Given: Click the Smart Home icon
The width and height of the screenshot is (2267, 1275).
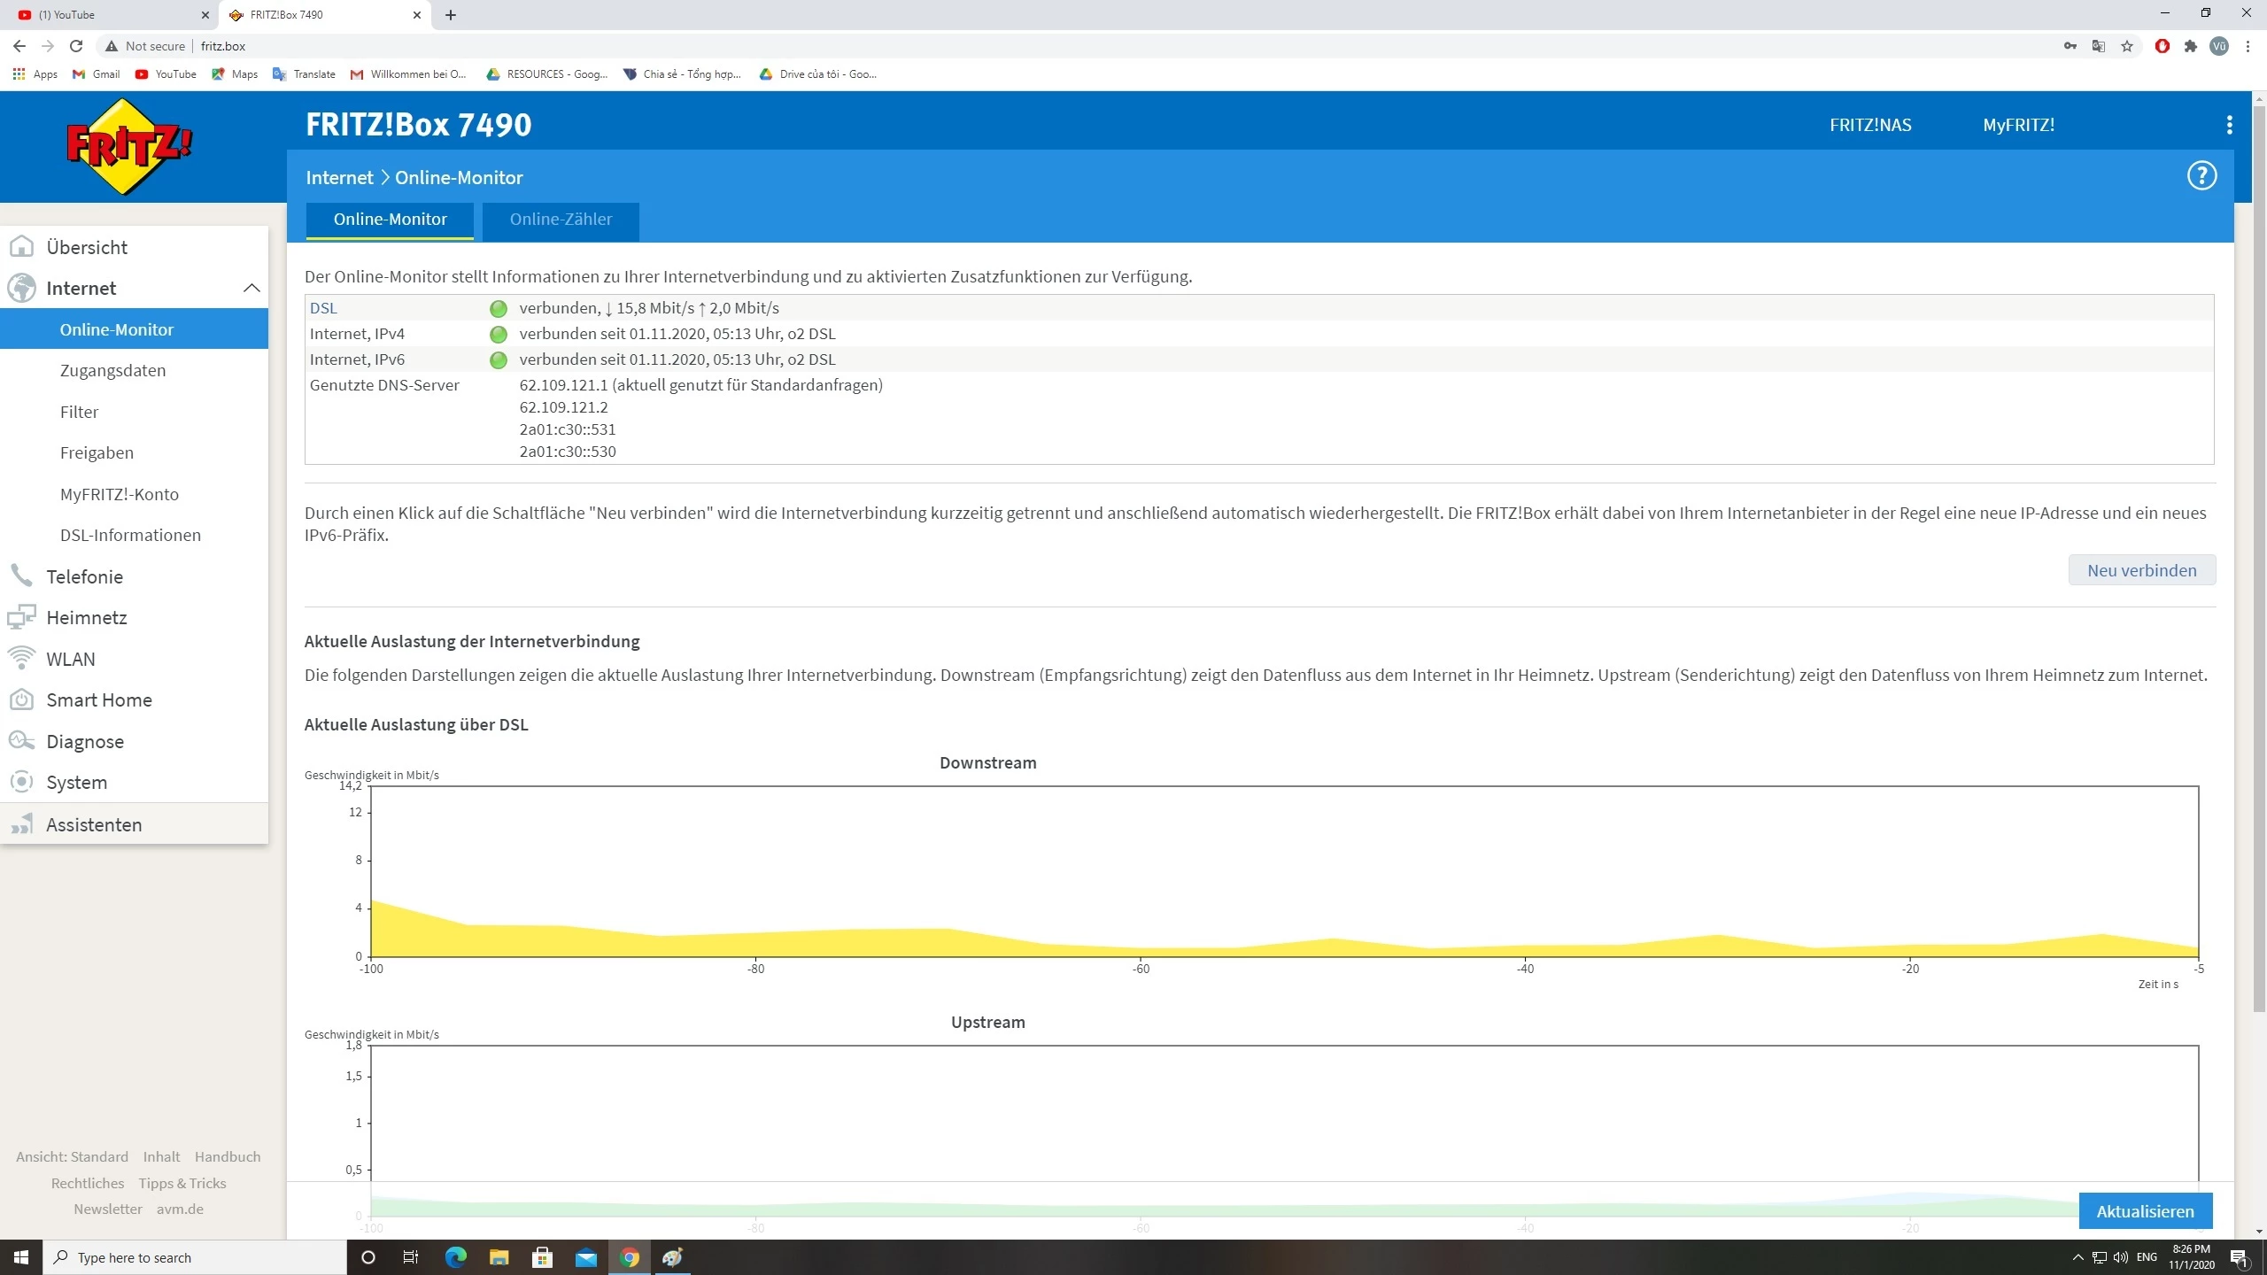Looking at the screenshot, I should pos(21,699).
